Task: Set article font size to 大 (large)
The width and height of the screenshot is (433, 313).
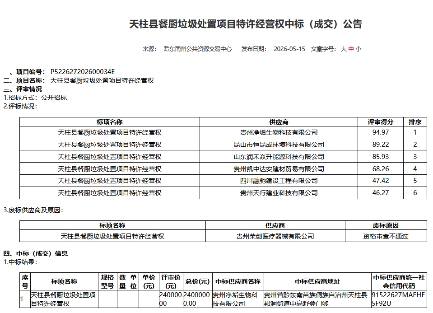Action: 344,49
